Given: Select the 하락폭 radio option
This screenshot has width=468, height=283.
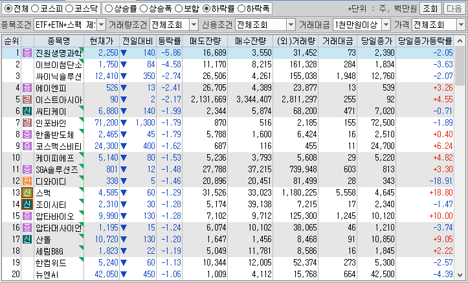Looking at the screenshot, I should tap(241, 8).
